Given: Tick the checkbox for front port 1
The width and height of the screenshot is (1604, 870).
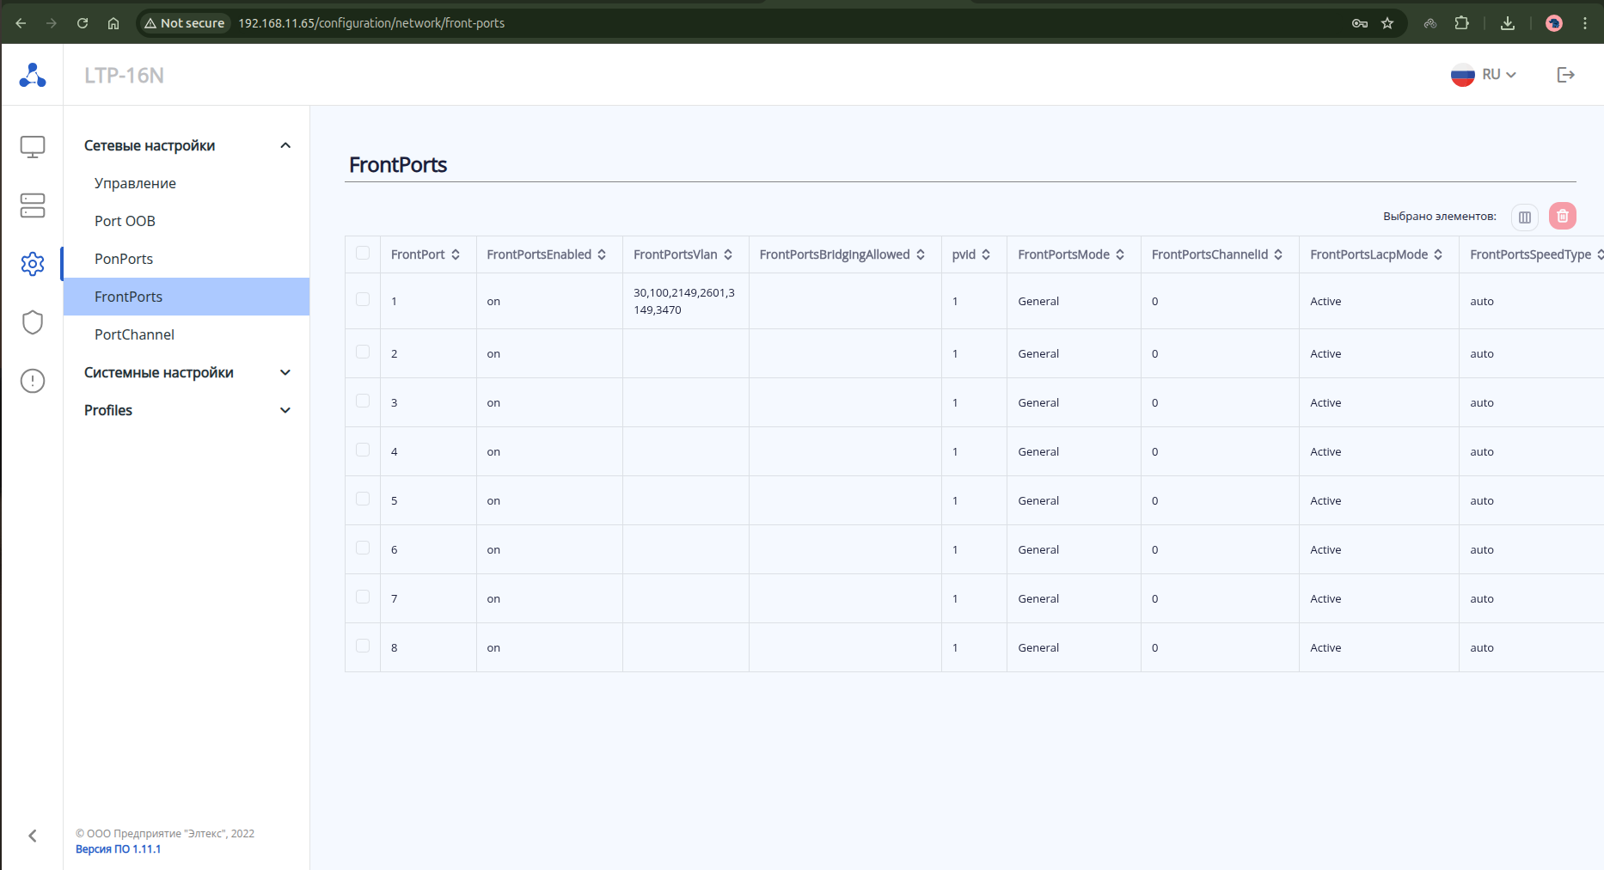Looking at the screenshot, I should point(363,299).
